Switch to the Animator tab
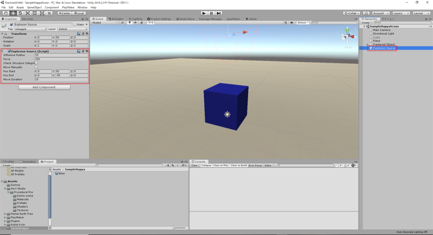 (x=116, y=19)
